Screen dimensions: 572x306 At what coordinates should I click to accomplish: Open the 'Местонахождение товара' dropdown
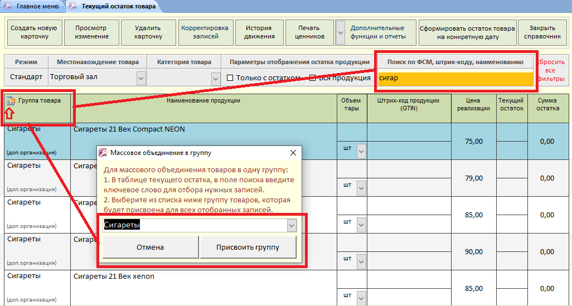click(141, 78)
